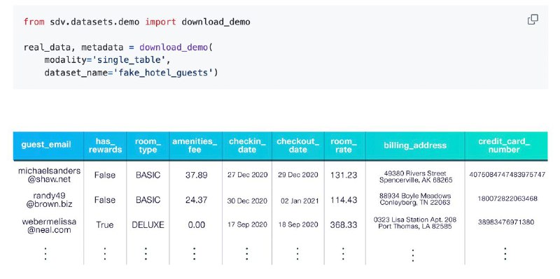Viewport: 560px width, 279px height.
Task: Click the checkout date 18 Sep 2020
Action: [298, 225]
